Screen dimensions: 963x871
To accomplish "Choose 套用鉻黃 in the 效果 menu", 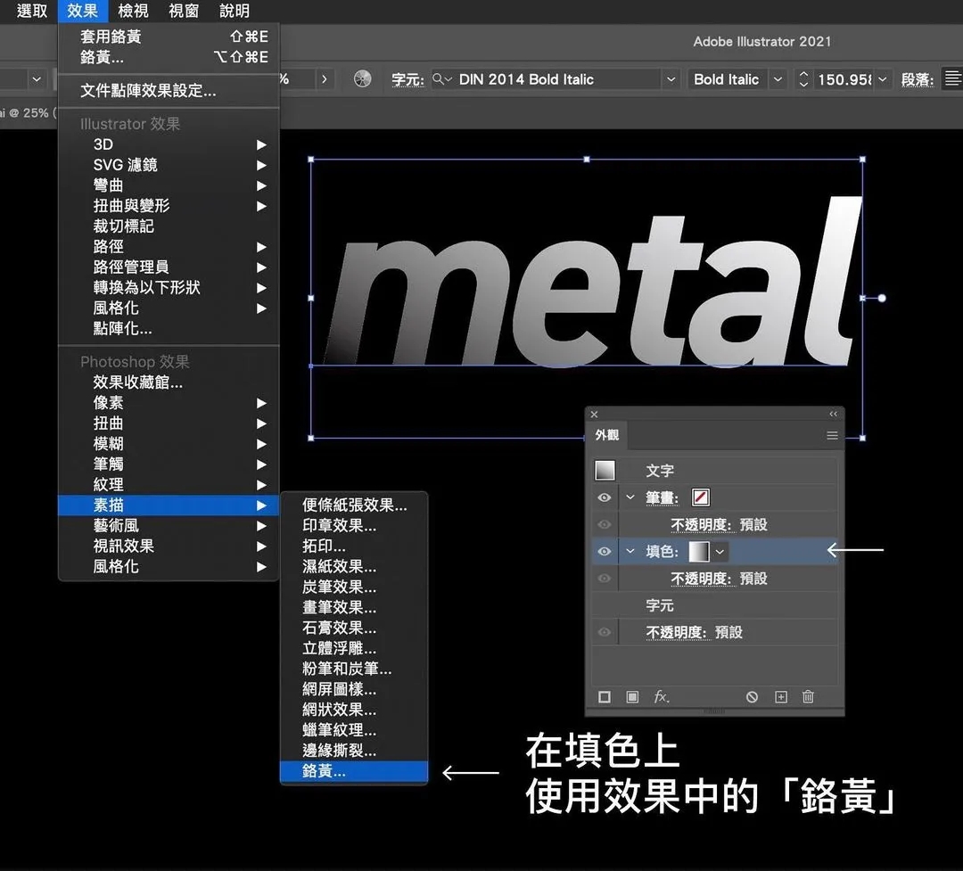I will pos(169,37).
